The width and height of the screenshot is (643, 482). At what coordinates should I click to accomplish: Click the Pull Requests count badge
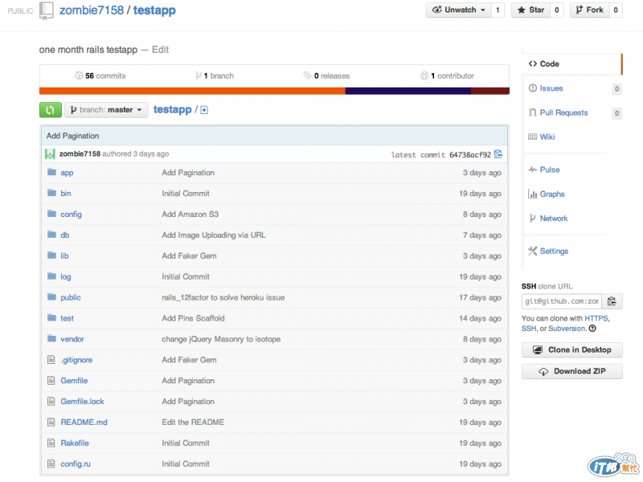[616, 113]
